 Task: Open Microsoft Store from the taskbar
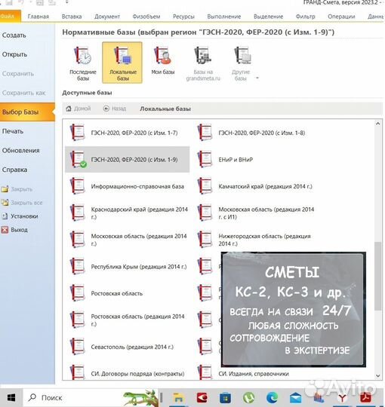225,397
